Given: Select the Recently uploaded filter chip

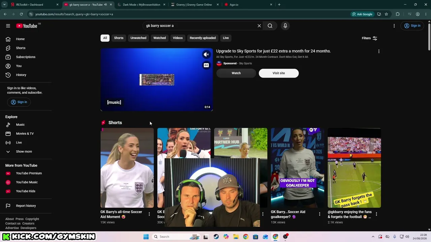Looking at the screenshot, I should (x=203, y=38).
